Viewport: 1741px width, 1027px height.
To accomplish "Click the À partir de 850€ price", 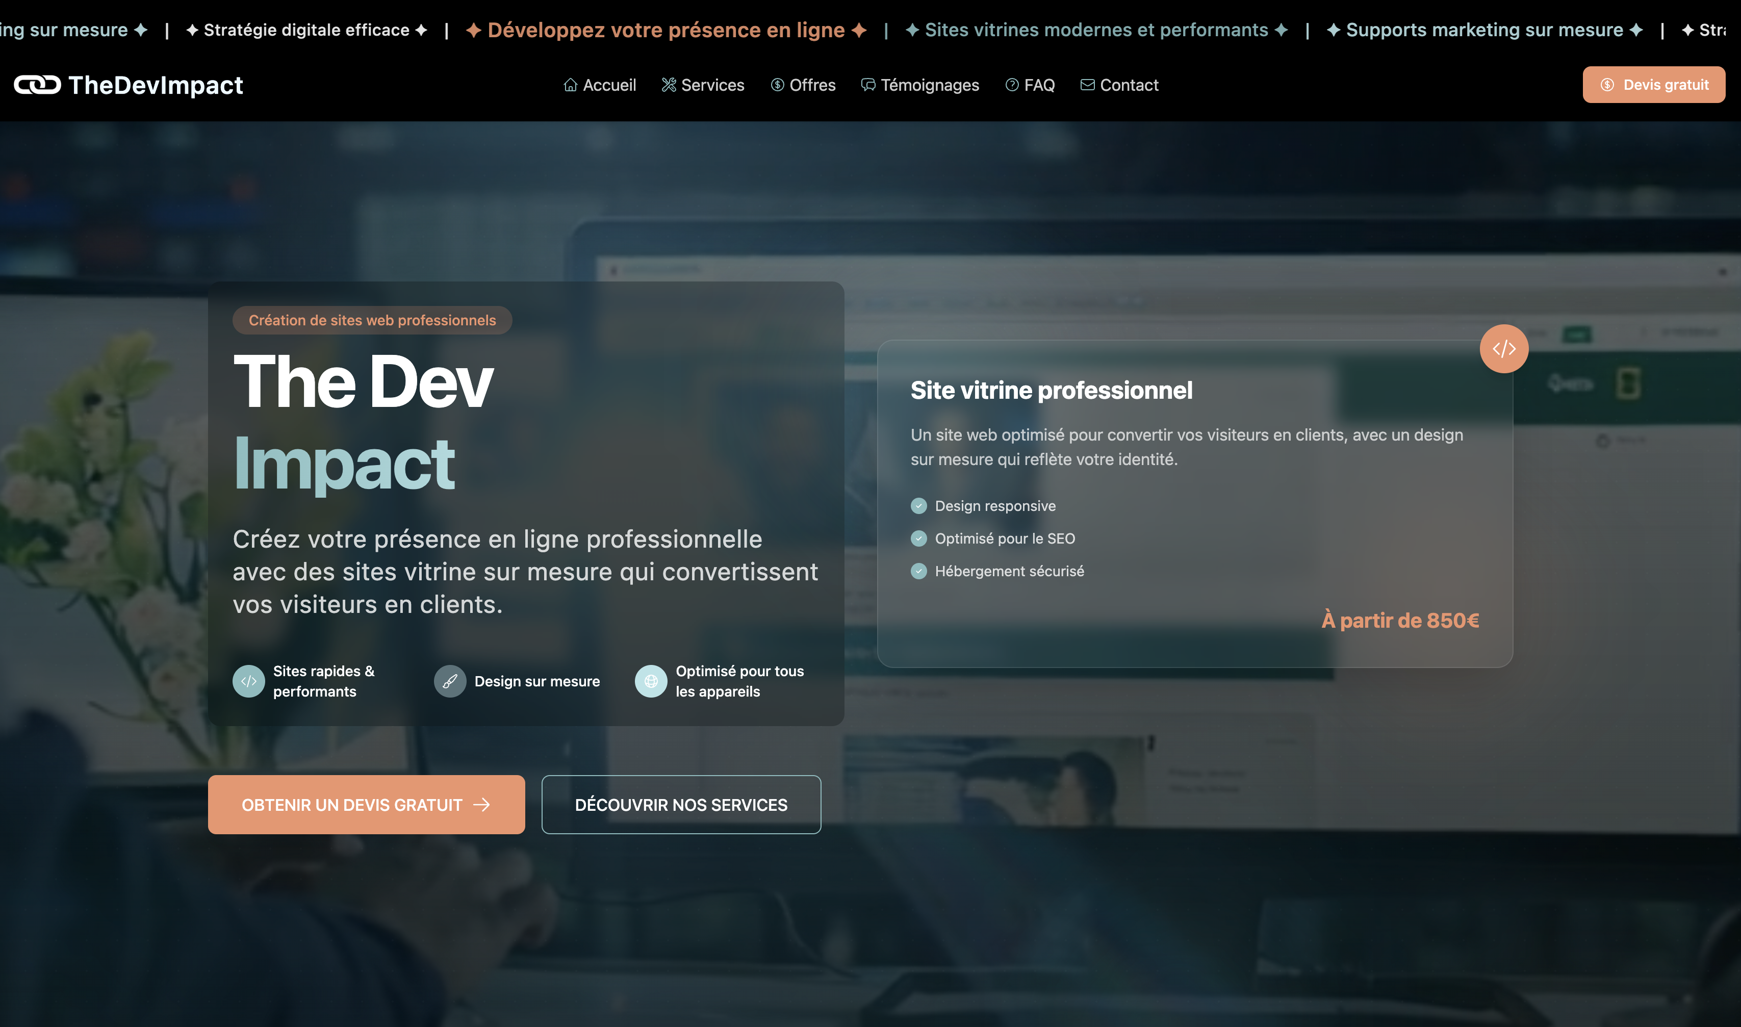I will coord(1400,620).
